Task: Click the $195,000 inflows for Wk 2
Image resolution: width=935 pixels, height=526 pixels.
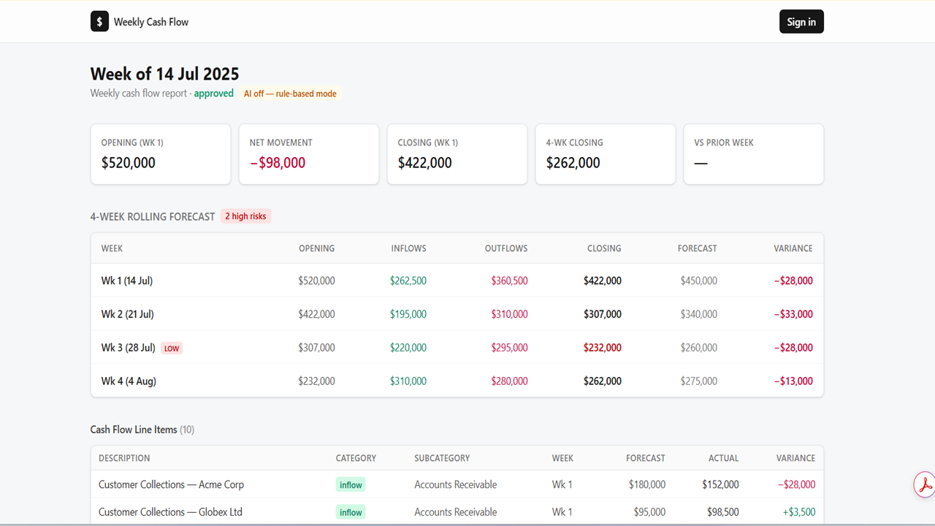Action: [x=408, y=314]
